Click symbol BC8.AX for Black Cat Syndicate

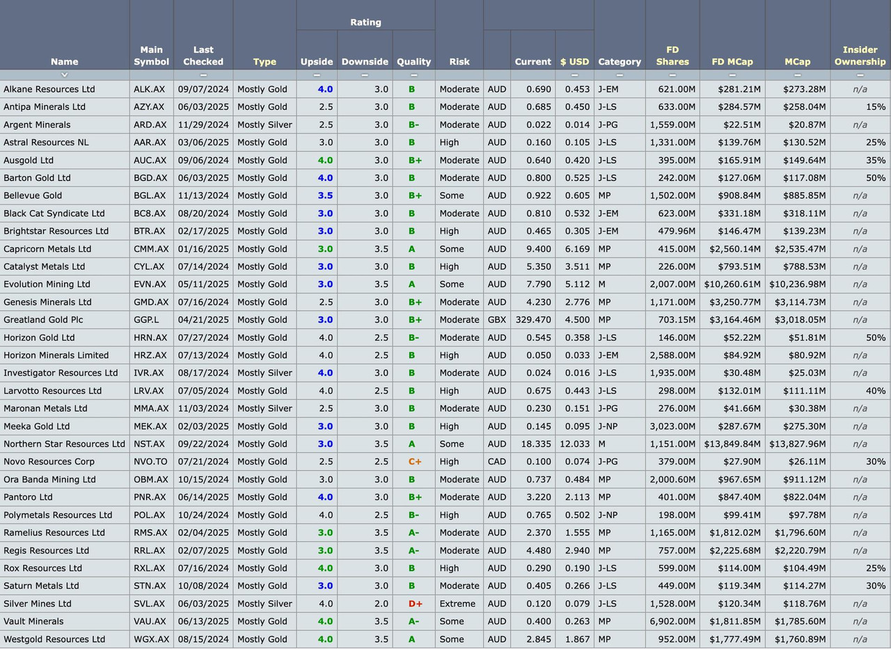pyautogui.click(x=150, y=214)
